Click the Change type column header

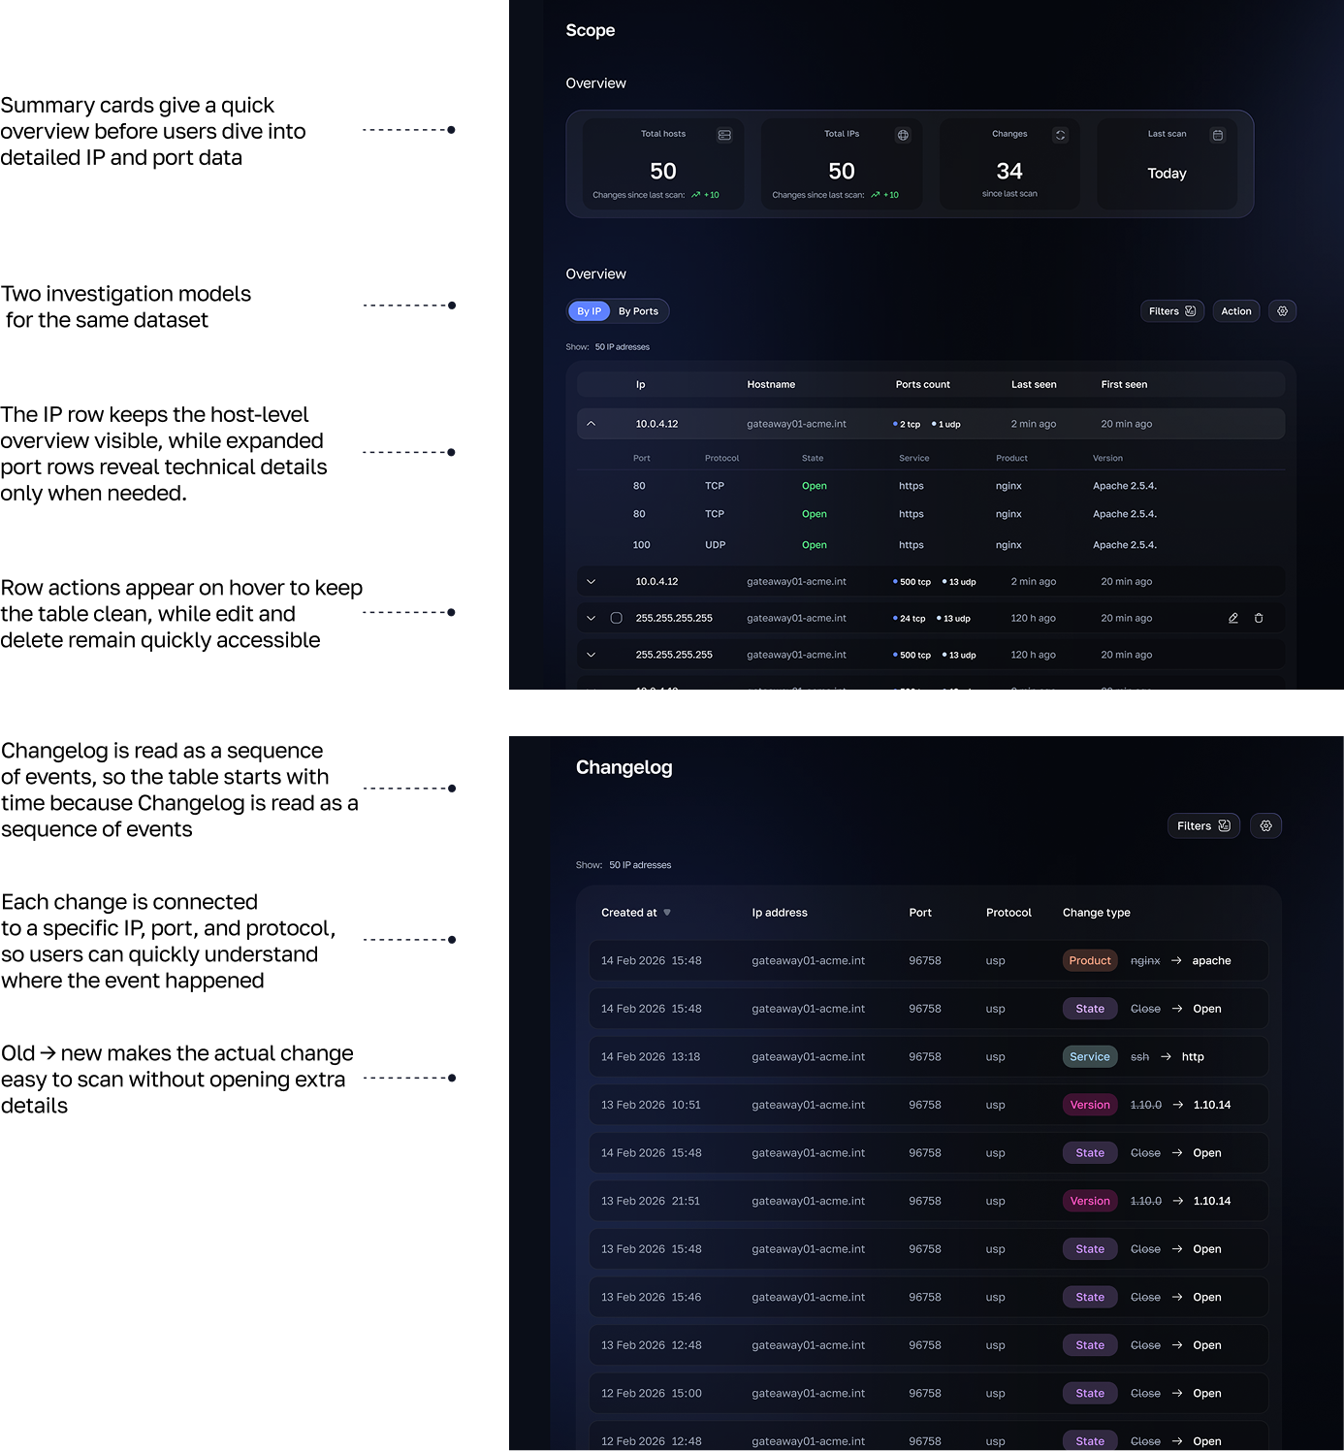1097,913
